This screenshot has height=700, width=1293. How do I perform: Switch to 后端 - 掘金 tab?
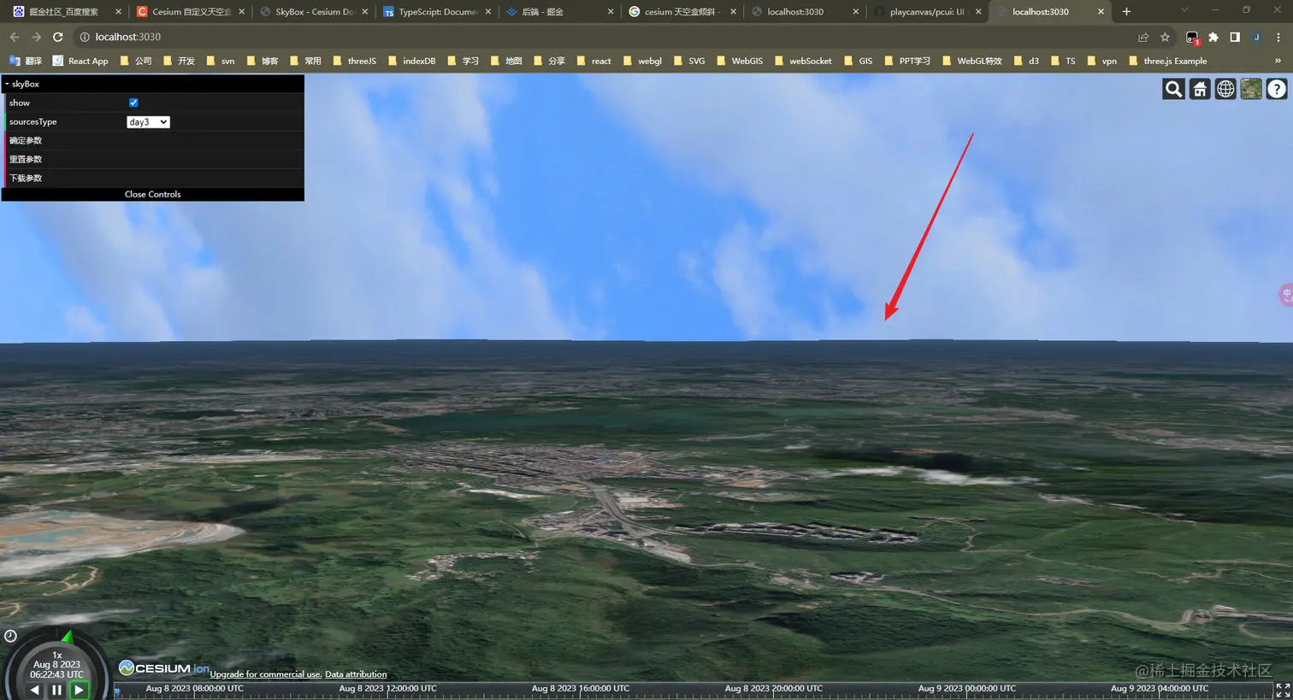tap(559, 12)
